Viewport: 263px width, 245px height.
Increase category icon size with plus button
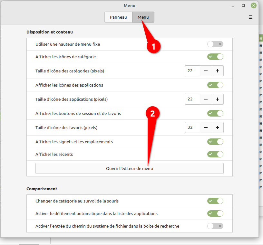pos(218,71)
